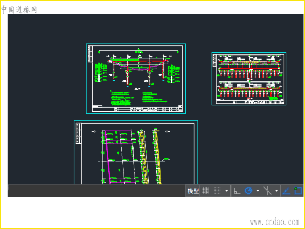Select the right-side longitudinal section sheet
305x229 pixels.
(249, 79)
